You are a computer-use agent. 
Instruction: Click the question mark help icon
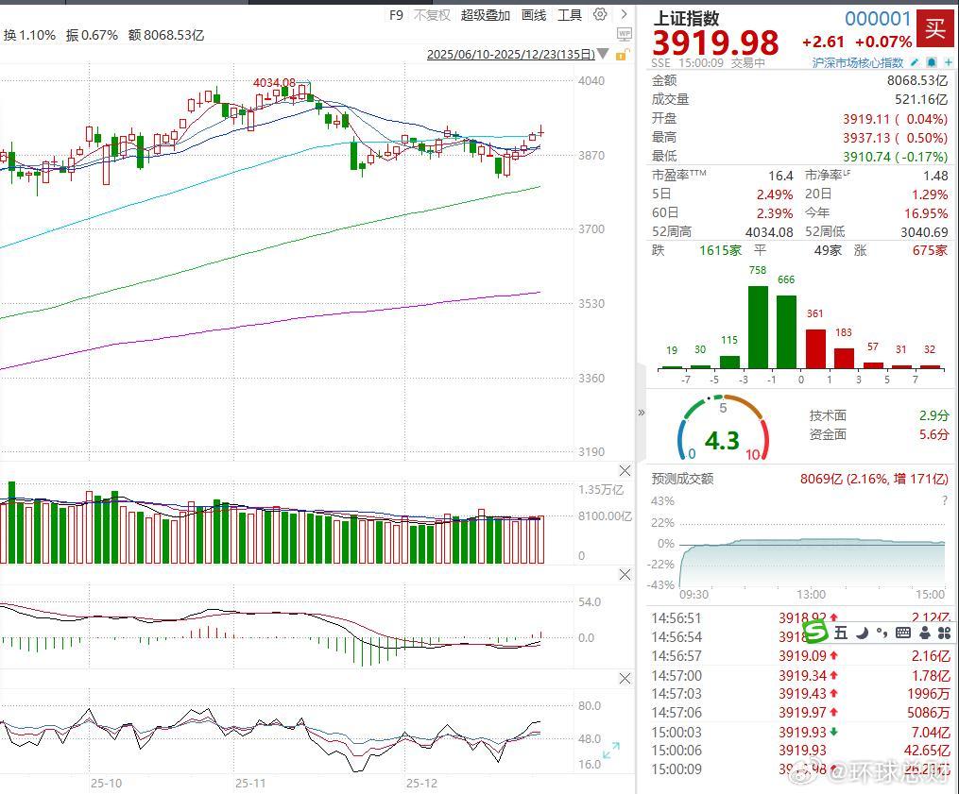pos(945,500)
